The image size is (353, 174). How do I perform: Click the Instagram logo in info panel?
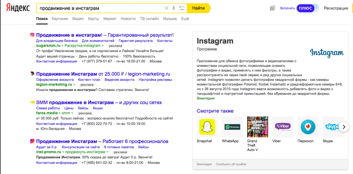pos(326,53)
